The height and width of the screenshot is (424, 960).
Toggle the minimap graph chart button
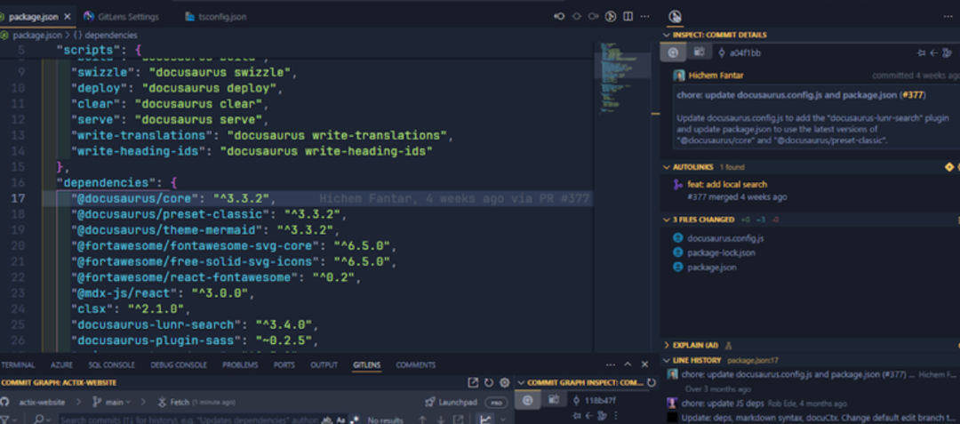pyautogui.click(x=485, y=419)
